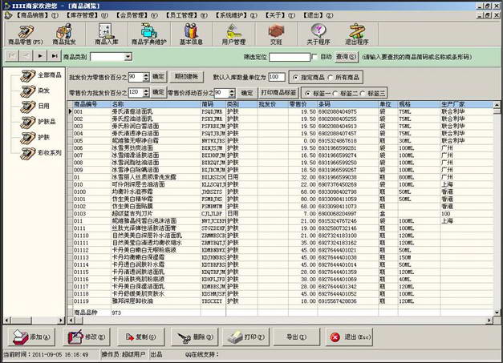Open the 【关于】 menu
This screenshot has width=503, height=363.
279,15
